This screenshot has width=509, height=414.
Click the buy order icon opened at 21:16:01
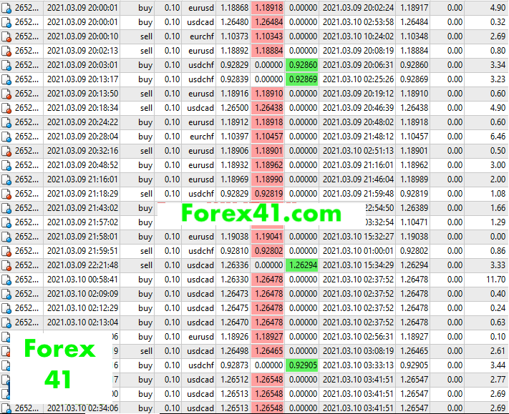click(6, 179)
